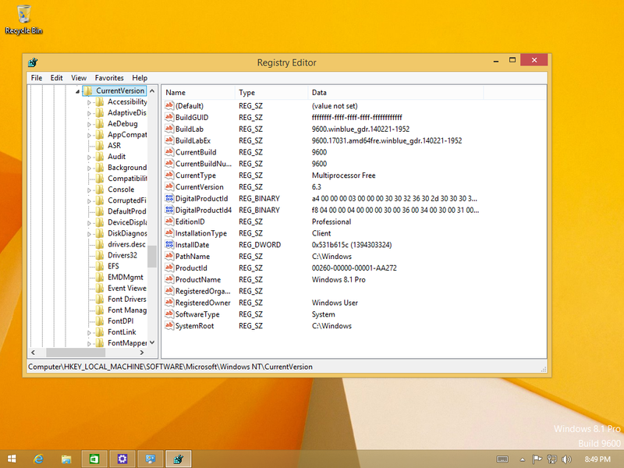Image resolution: width=624 pixels, height=468 pixels.
Task: Expand the DiskDiagnos key
Action: (x=89, y=234)
